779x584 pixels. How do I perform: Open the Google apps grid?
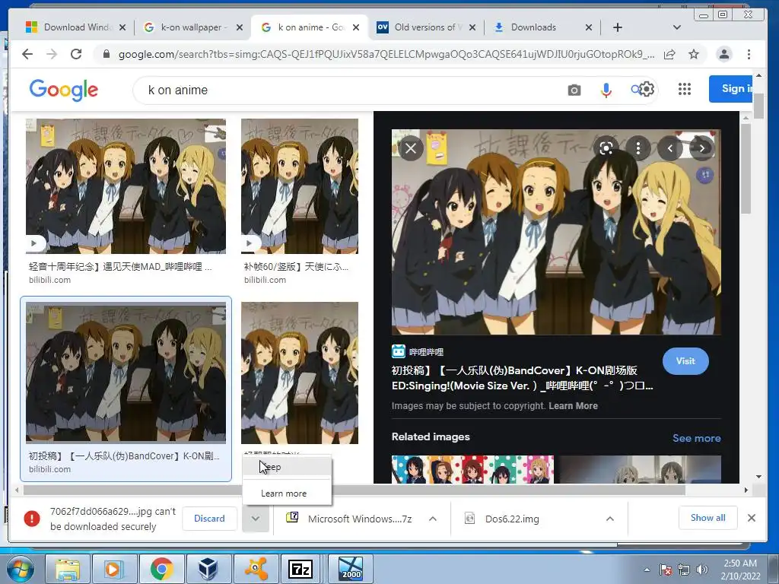685,89
